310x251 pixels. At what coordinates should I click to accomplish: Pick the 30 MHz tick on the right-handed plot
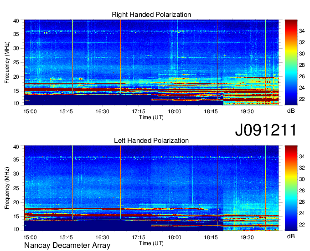click(x=16, y=48)
